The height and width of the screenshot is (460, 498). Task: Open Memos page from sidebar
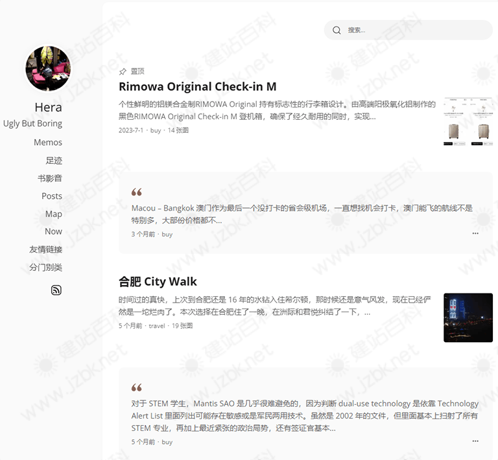click(48, 143)
